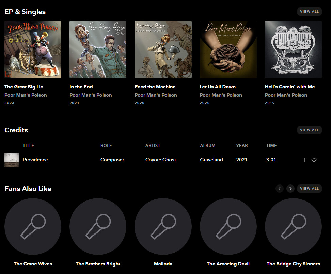Click the 3:01 duration cell

tap(271, 160)
